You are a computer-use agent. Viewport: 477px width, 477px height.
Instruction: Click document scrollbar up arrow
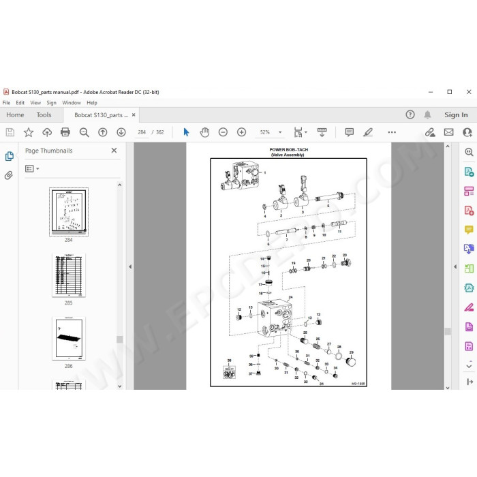click(x=448, y=147)
